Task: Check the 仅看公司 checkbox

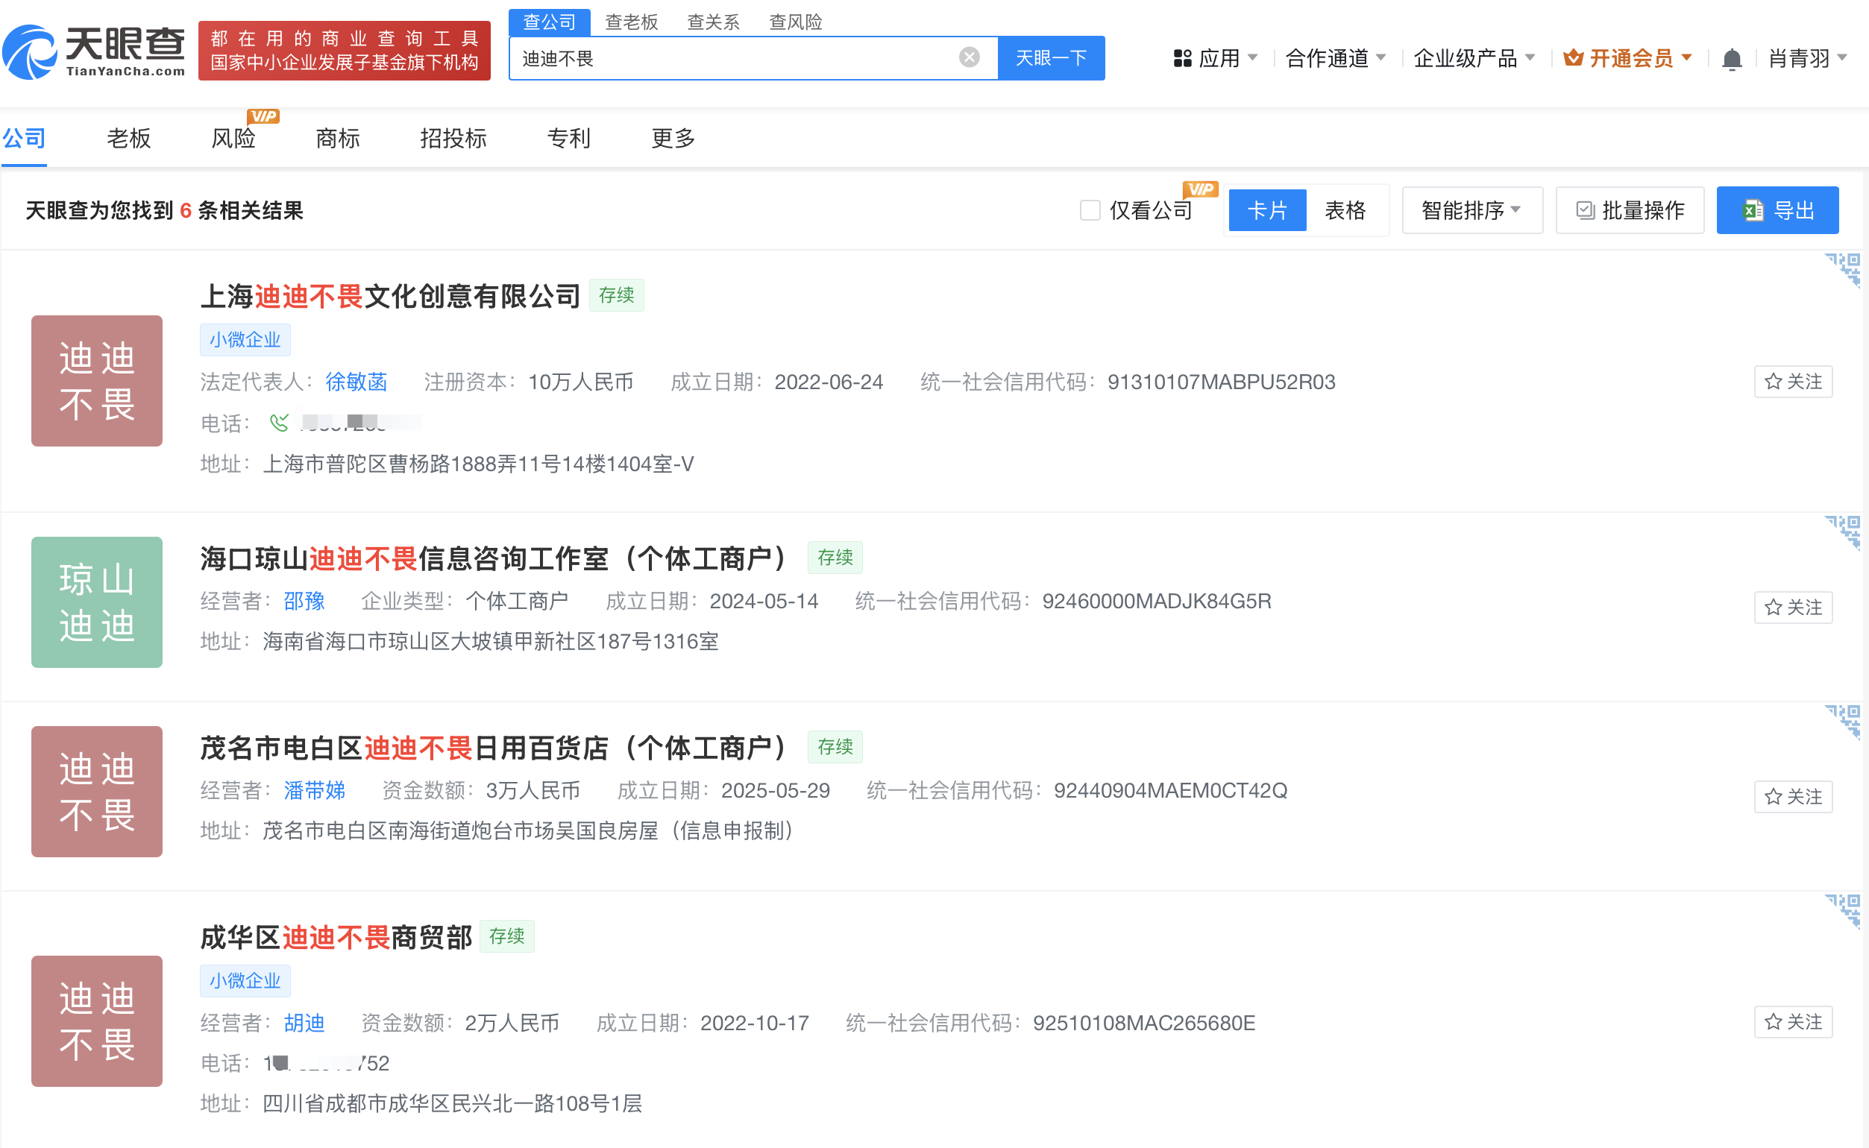Action: (x=1089, y=210)
